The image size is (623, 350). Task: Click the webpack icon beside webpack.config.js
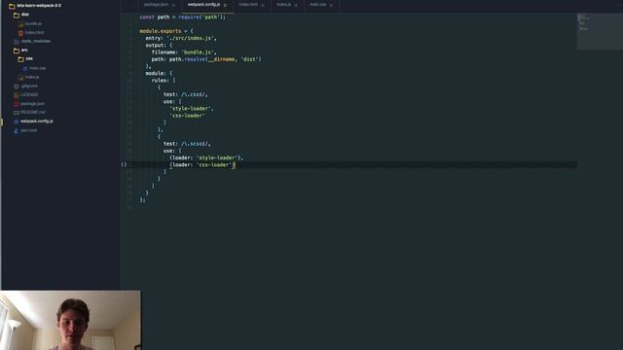(x=17, y=122)
